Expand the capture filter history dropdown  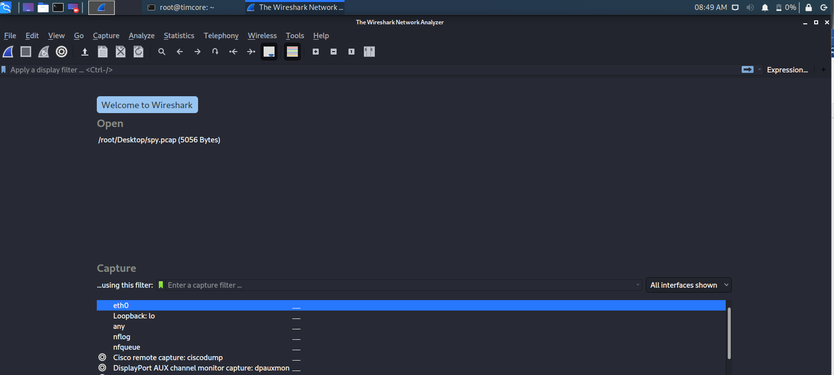point(638,285)
